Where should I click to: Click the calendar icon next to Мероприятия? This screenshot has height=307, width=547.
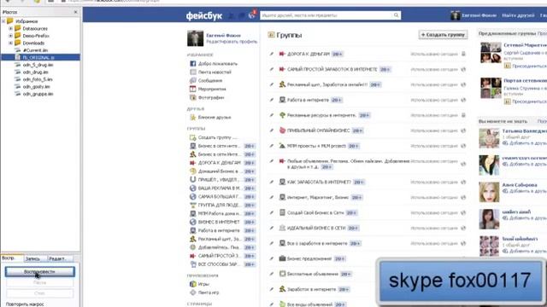click(x=192, y=89)
